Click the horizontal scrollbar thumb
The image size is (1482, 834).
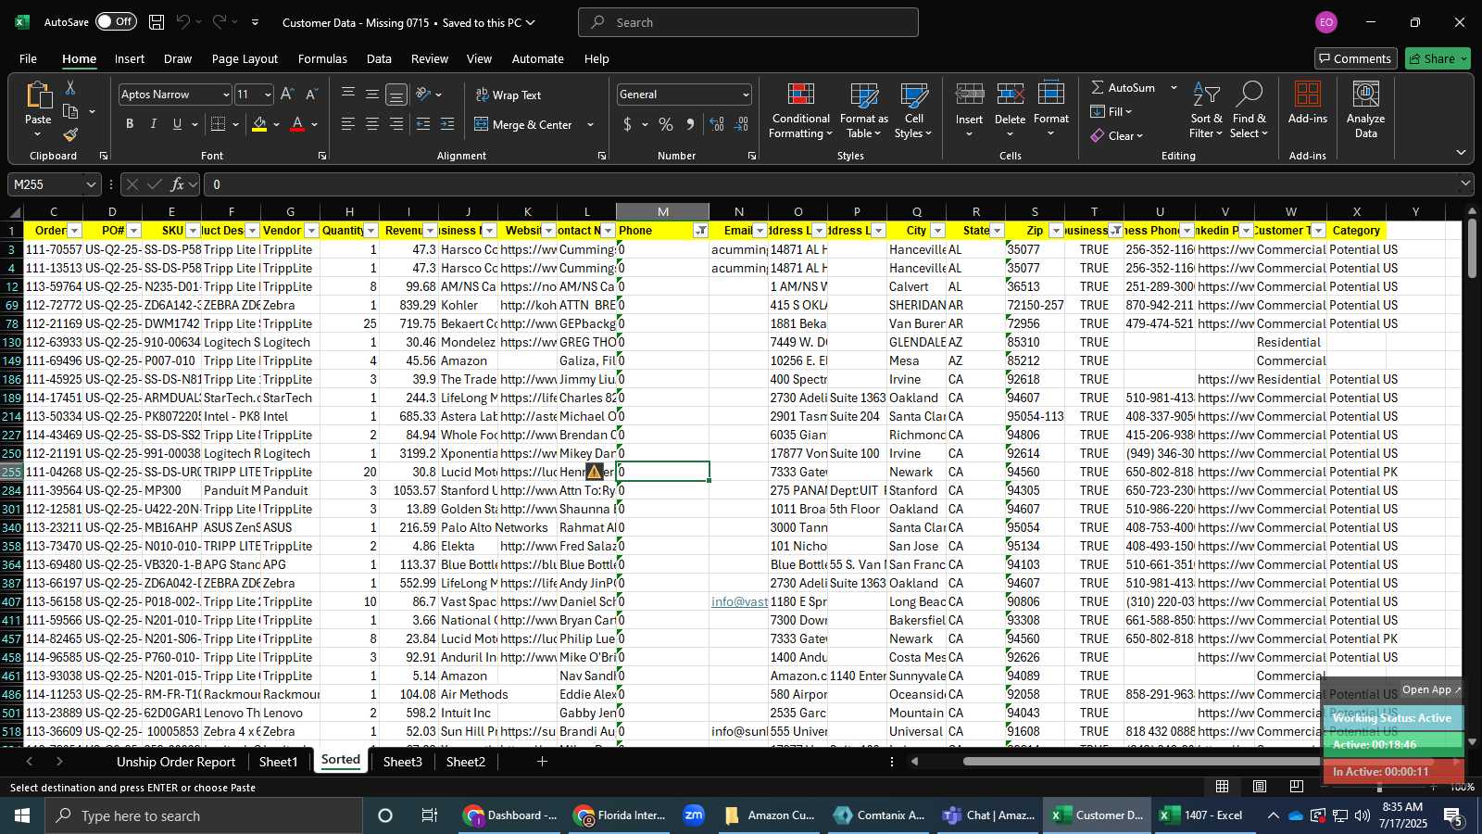pyautogui.click(x=1199, y=762)
